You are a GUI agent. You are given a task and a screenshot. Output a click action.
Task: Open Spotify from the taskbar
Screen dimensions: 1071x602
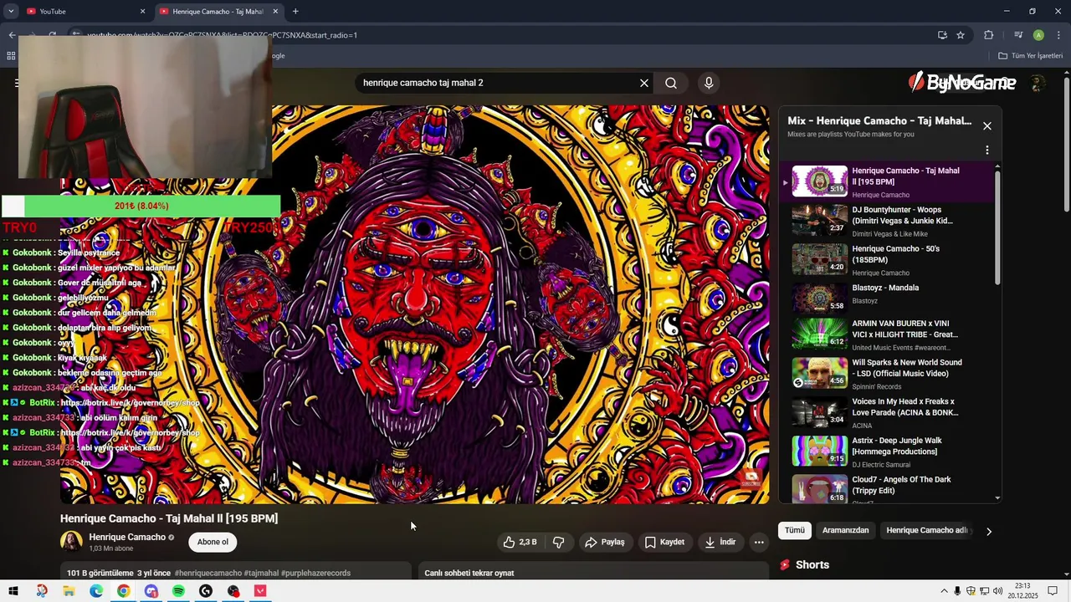178,591
